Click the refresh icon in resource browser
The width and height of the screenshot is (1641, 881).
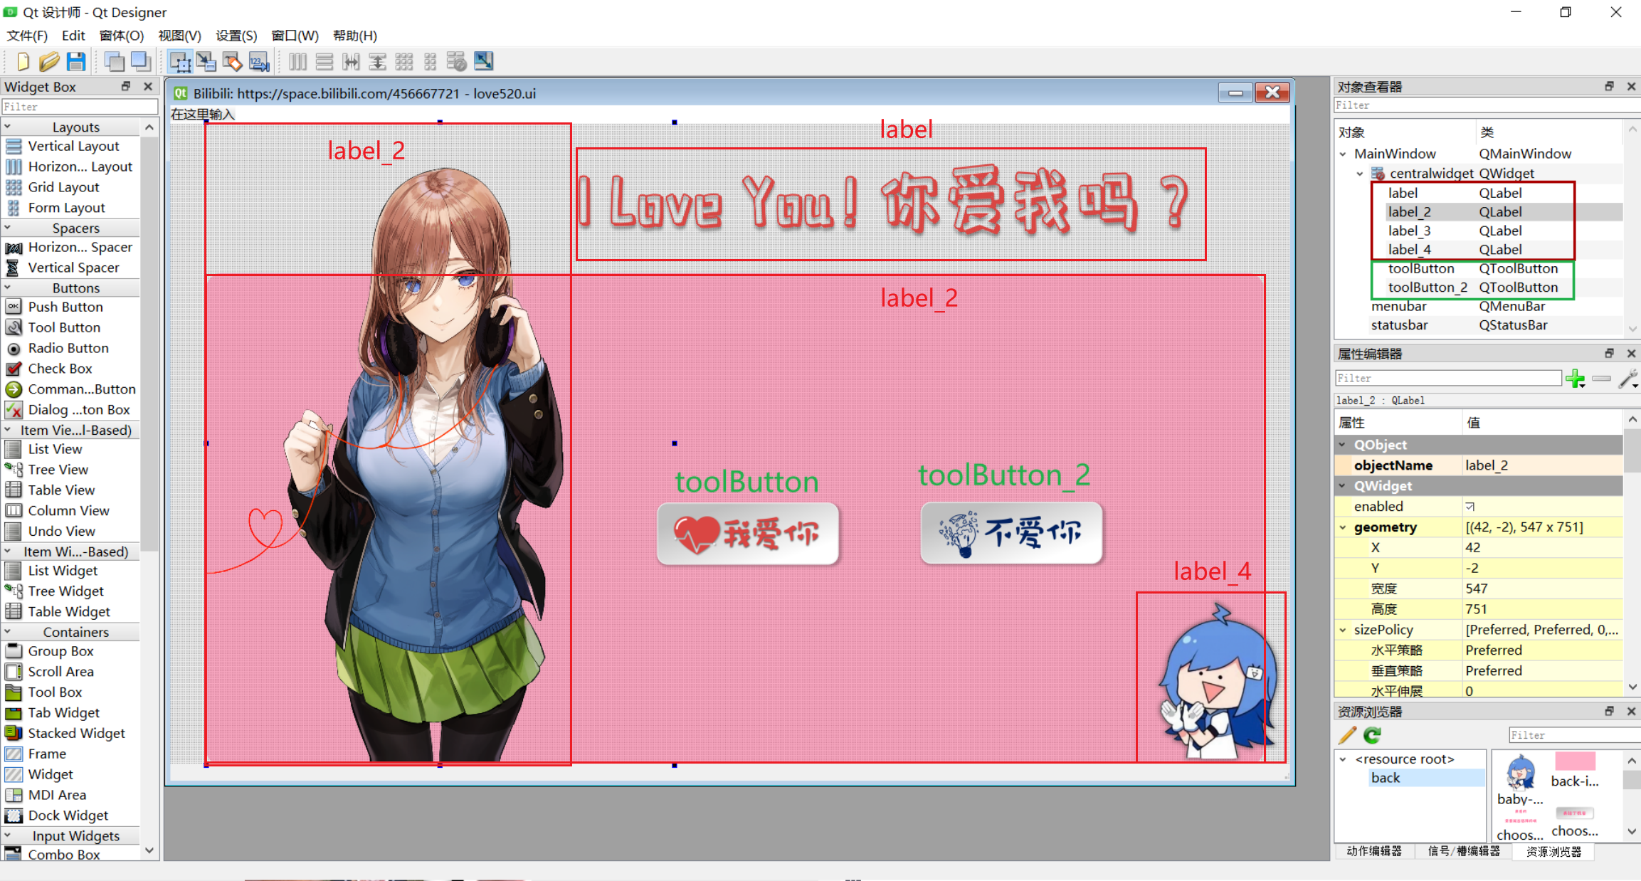tap(1372, 736)
